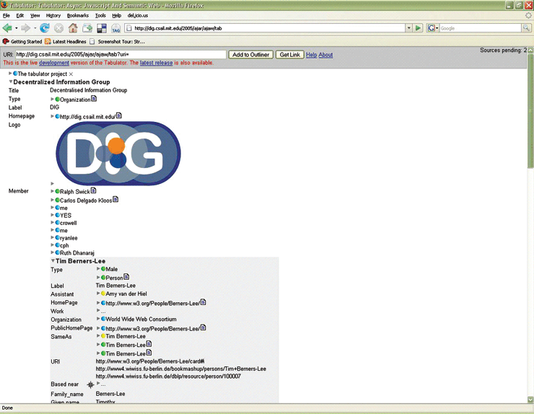Expand the Amy van der Hiel node
This screenshot has height=414, width=534.
[x=98, y=293]
